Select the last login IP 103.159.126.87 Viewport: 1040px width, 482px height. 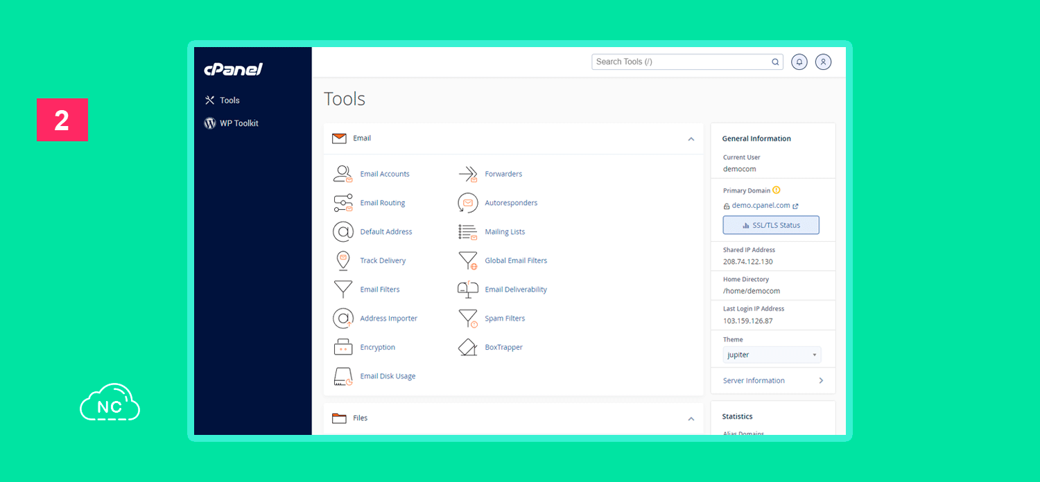click(747, 321)
